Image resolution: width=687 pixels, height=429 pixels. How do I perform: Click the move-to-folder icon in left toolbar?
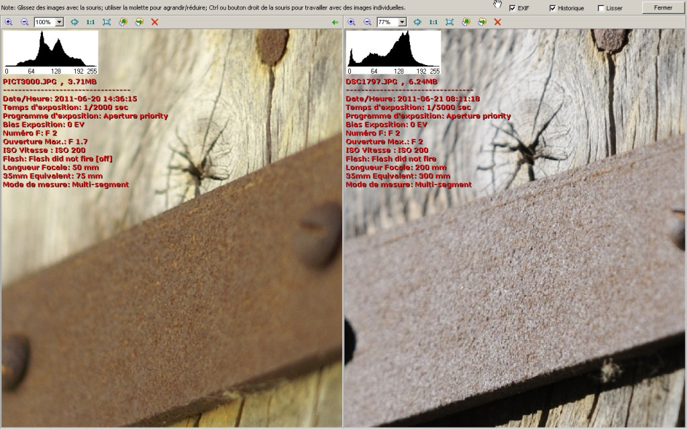[139, 22]
